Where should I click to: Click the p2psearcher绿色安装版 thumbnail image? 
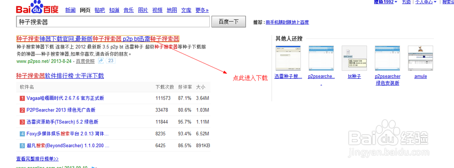point(387,58)
